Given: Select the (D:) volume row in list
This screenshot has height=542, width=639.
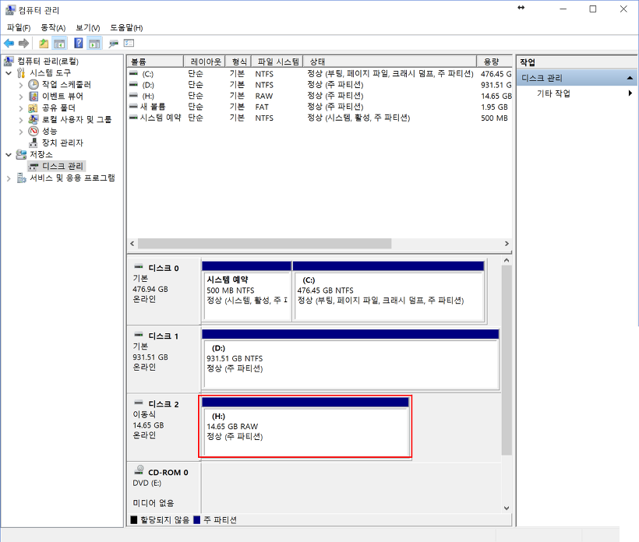Looking at the screenshot, I should click(x=319, y=85).
